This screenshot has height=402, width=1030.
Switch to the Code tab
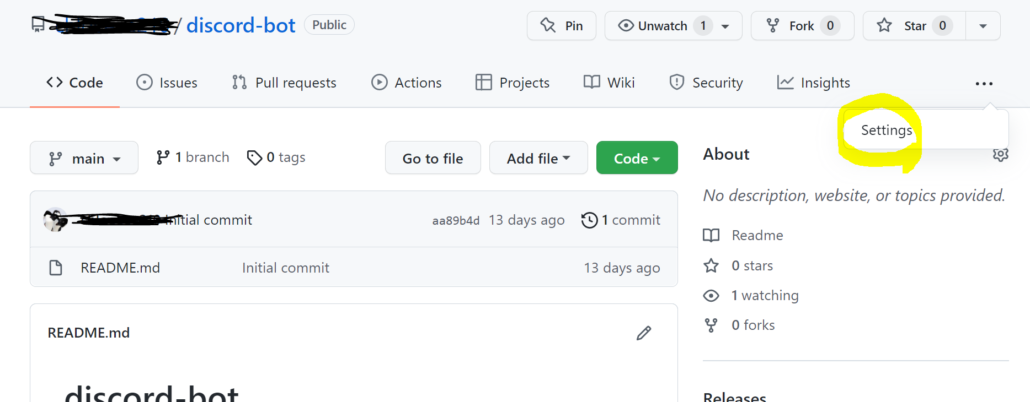[75, 83]
